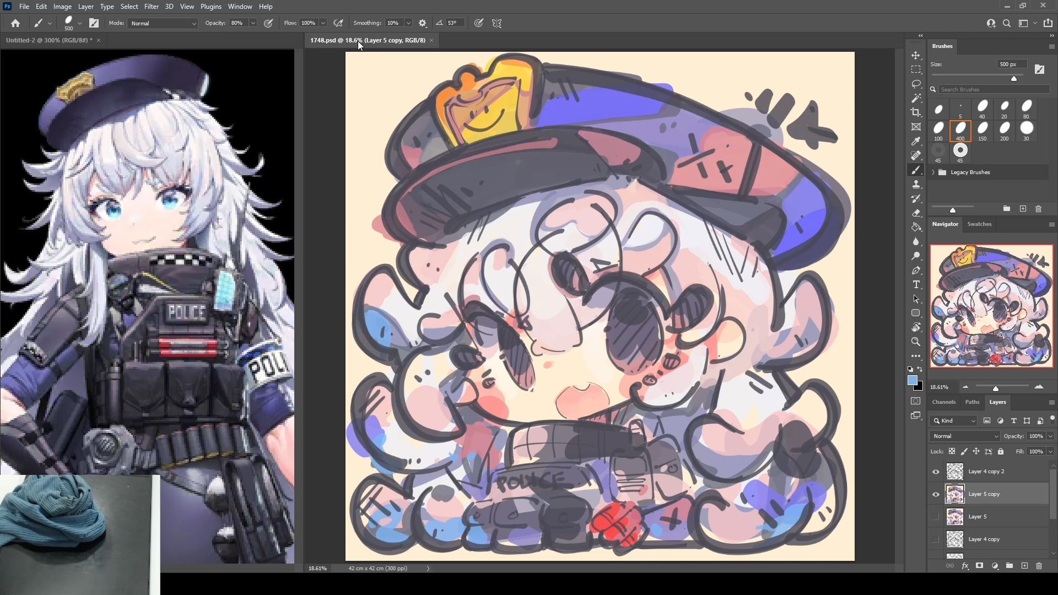Viewport: 1058px width, 595px height.
Task: Select the Clone Stamp tool
Action: click(916, 184)
